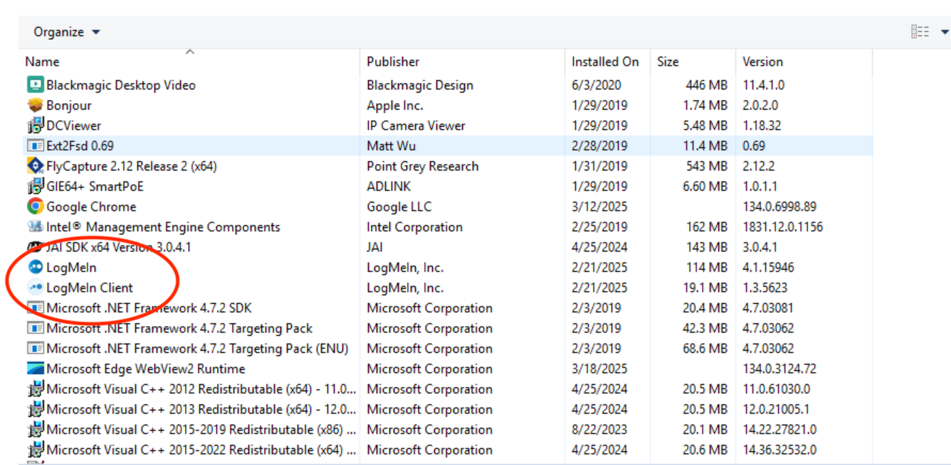Click publisher IP Camera Viewer
Viewport: 951px width, 465px height.
pyautogui.click(x=416, y=125)
